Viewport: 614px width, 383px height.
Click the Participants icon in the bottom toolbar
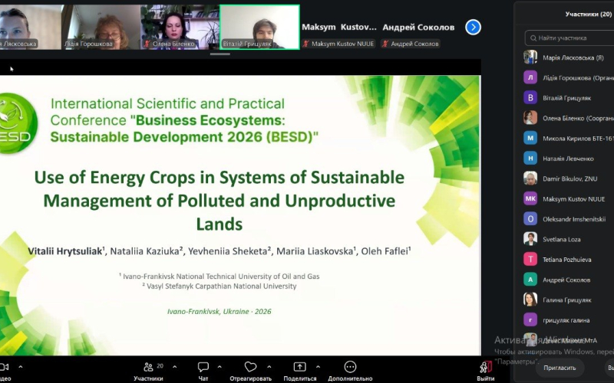[148, 367]
